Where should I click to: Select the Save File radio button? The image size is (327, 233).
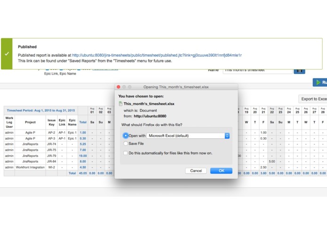126,143
